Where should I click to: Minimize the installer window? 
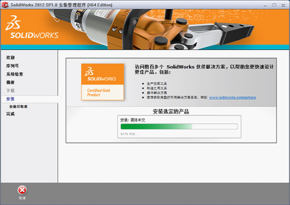point(265,5)
